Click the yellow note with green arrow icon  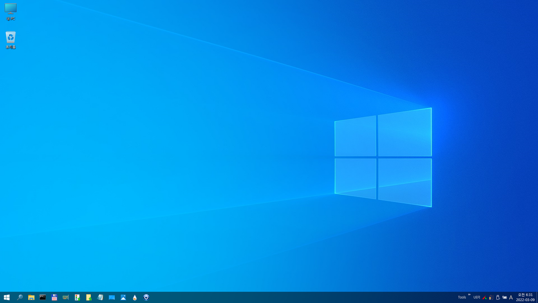[89, 297]
